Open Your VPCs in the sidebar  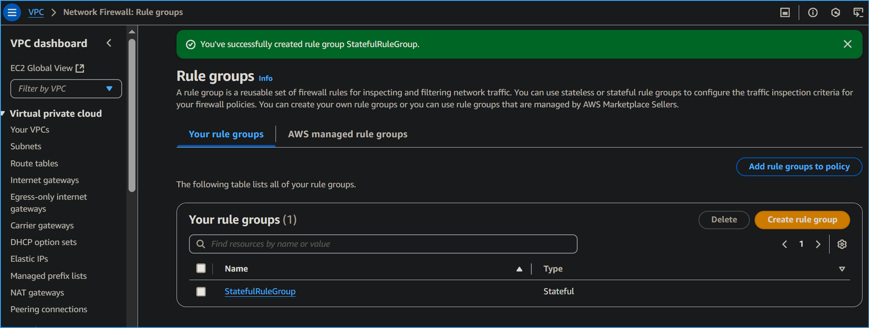pos(30,130)
